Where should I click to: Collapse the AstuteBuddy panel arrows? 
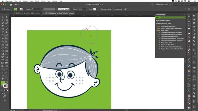pyautogui.click(x=182, y=14)
